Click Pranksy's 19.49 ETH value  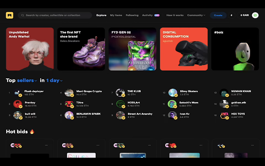pos(31,106)
